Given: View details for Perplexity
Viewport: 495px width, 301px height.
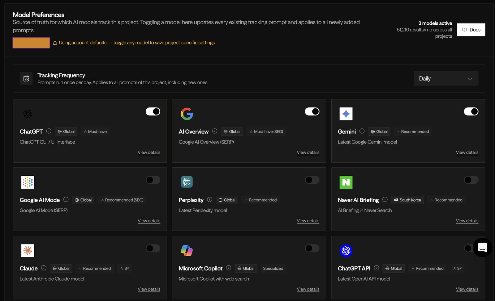Looking at the screenshot, I should pos(308,221).
